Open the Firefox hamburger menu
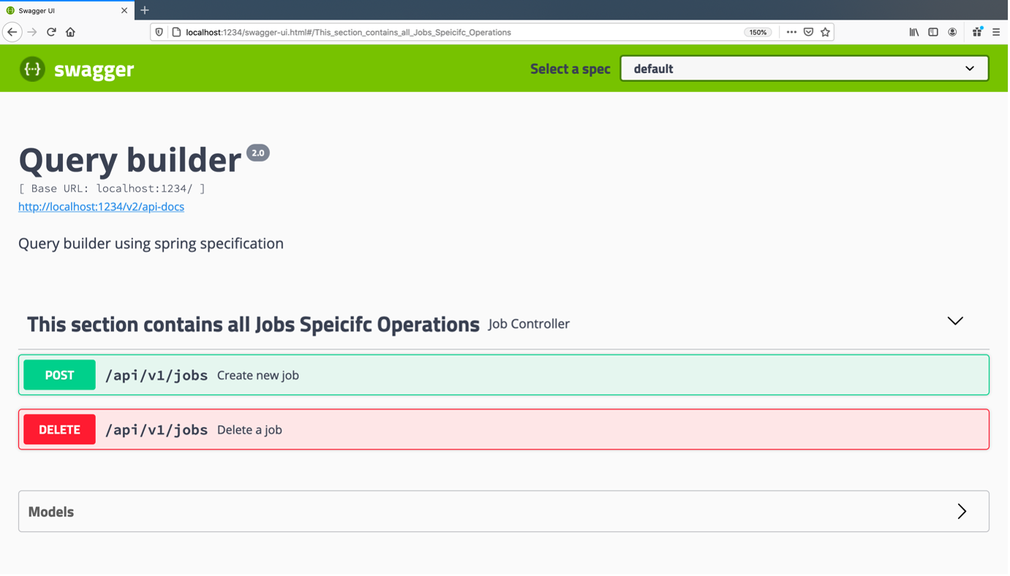 pyautogui.click(x=996, y=32)
